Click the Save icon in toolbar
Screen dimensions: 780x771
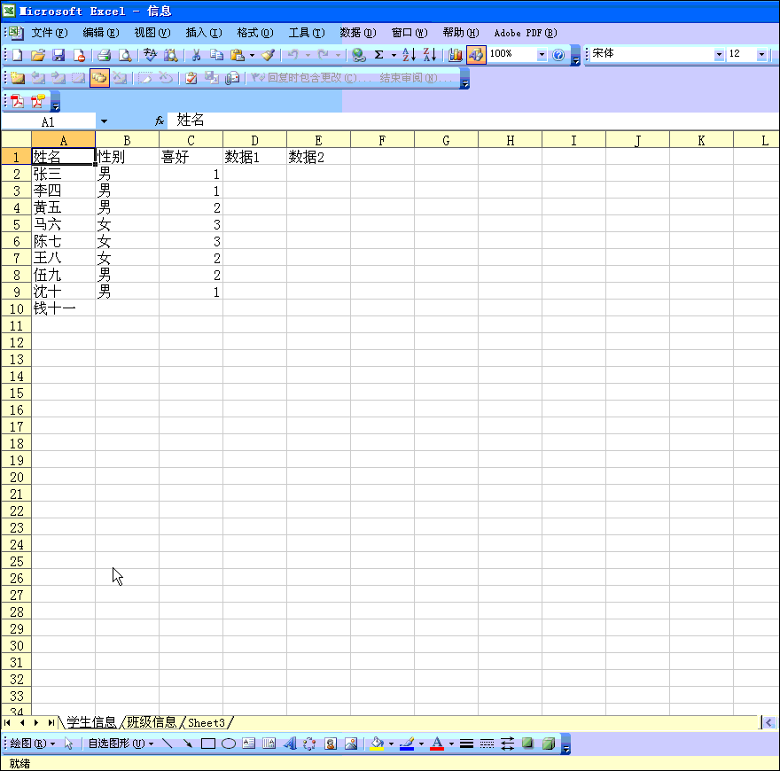58,55
